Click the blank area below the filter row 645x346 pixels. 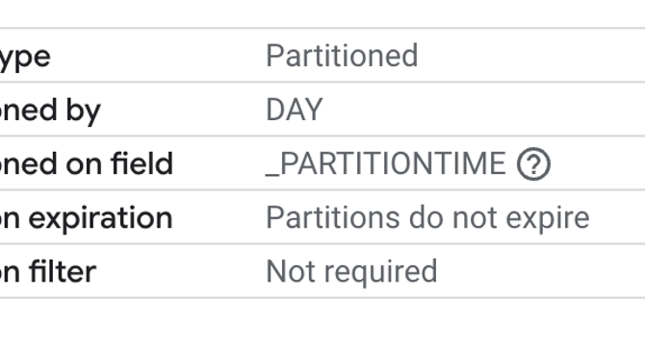322,322
